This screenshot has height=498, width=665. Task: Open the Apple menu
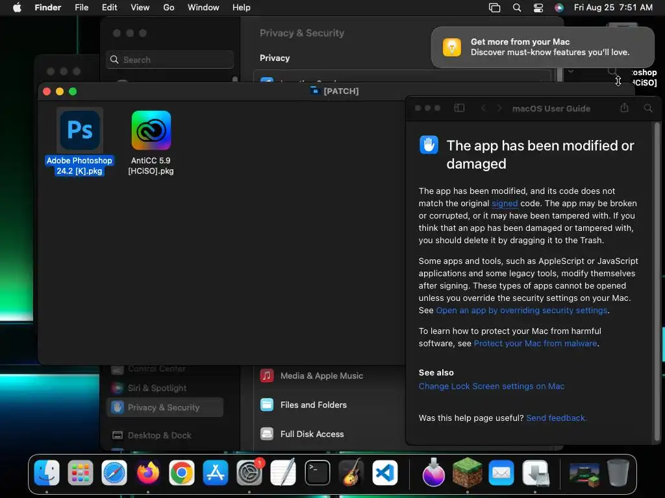click(17, 8)
